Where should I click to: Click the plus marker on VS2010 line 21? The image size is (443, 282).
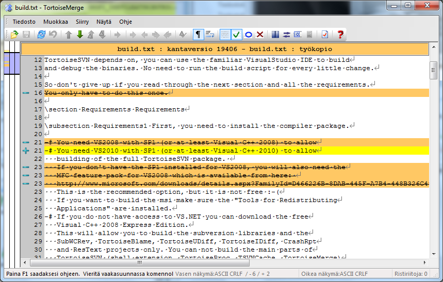tap(26, 151)
